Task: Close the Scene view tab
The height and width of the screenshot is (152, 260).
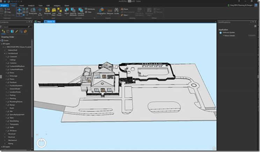Action: (x=54, y=22)
